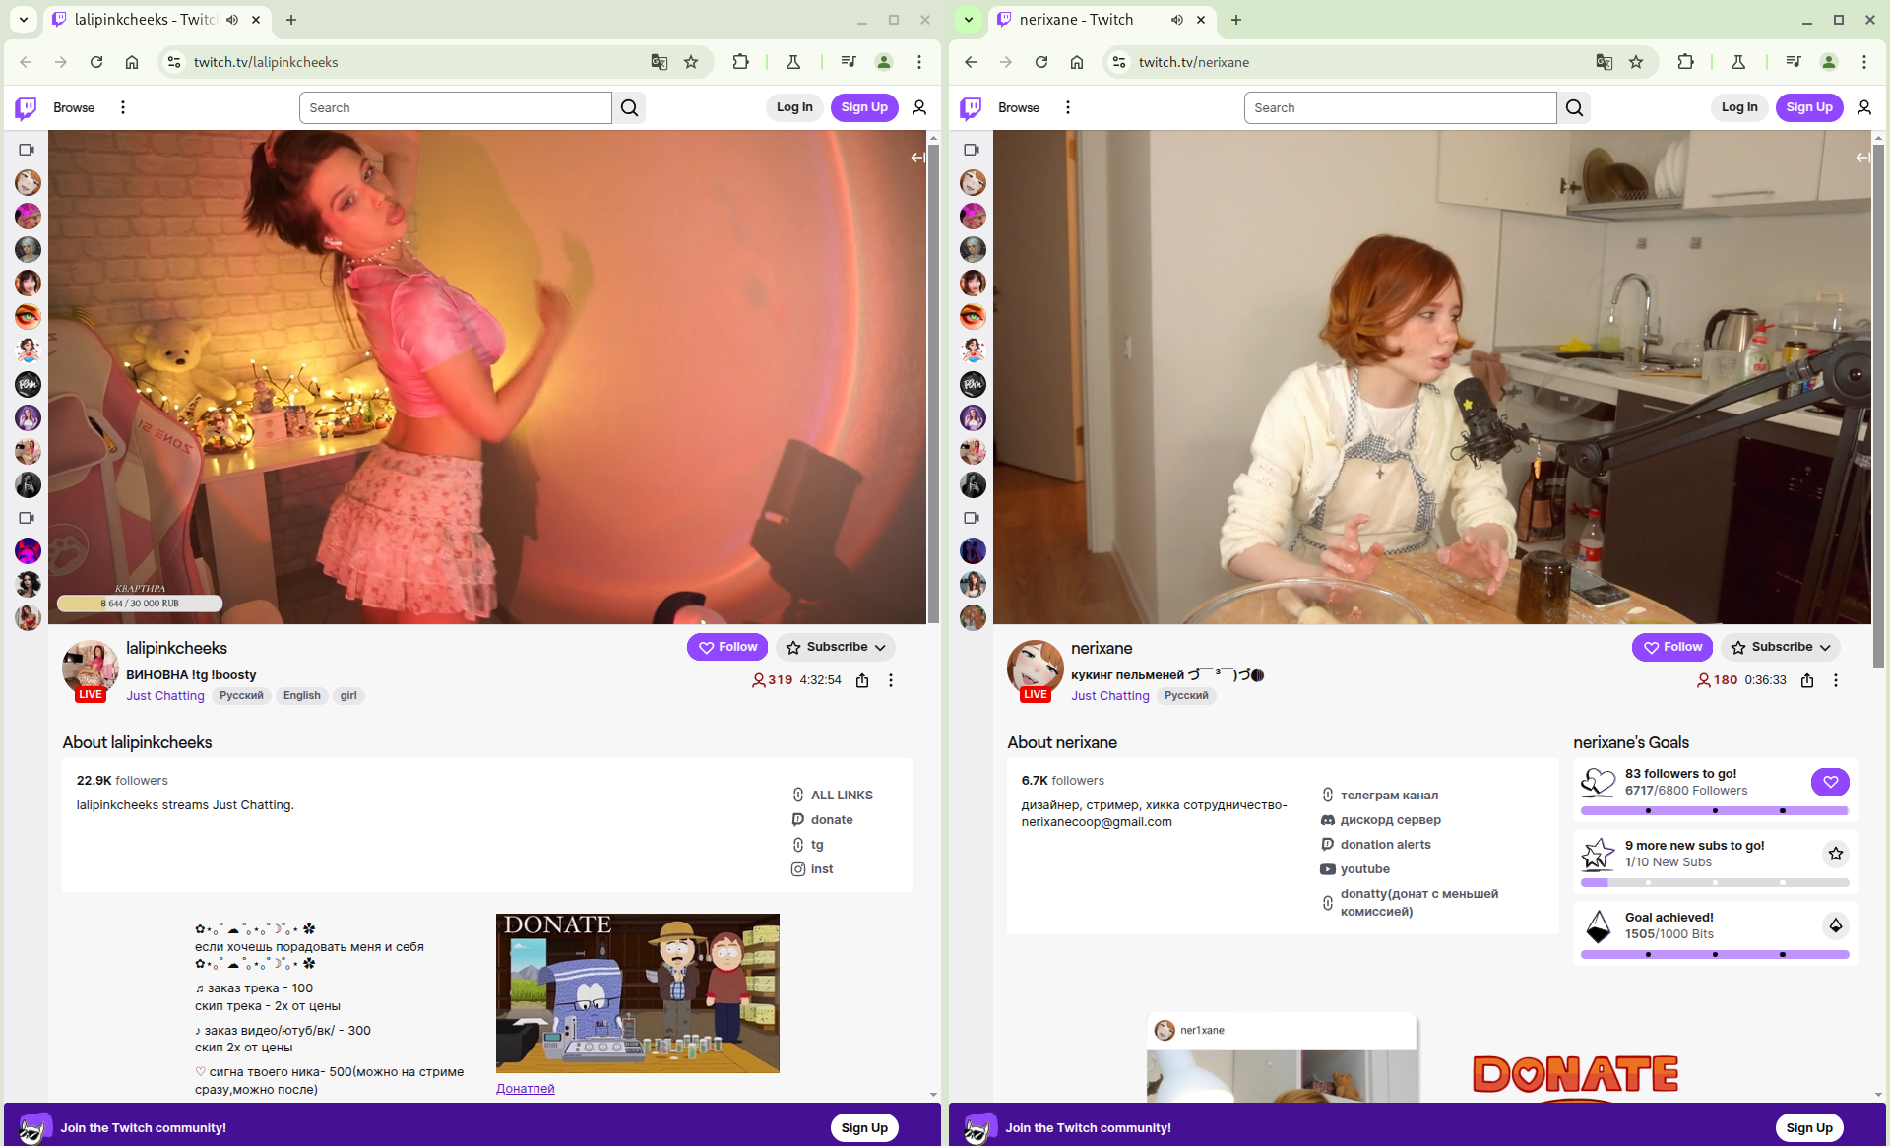Expand Subscribe dropdown for nerixane
The height and width of the screenshot is (1146, 1890).
click(x=1824, y=647)
